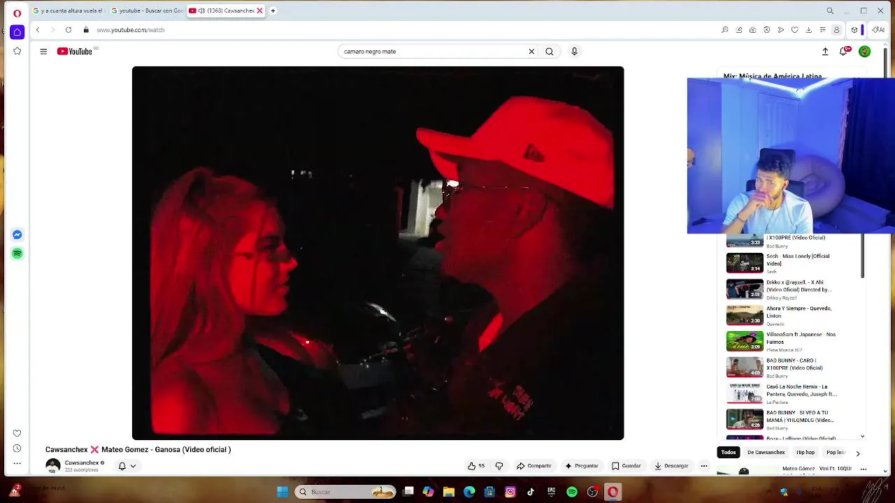Open Opera downloads arrow icon
The height and width of the screenshot is (503, 895).
[x=809, y=30]
